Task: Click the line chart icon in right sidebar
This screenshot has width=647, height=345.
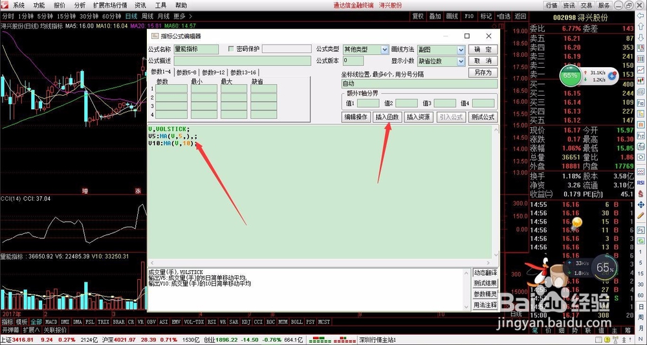Action: click(x=641, y=70)
